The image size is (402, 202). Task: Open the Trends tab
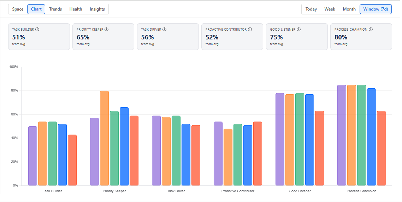[x=55, y=9]
